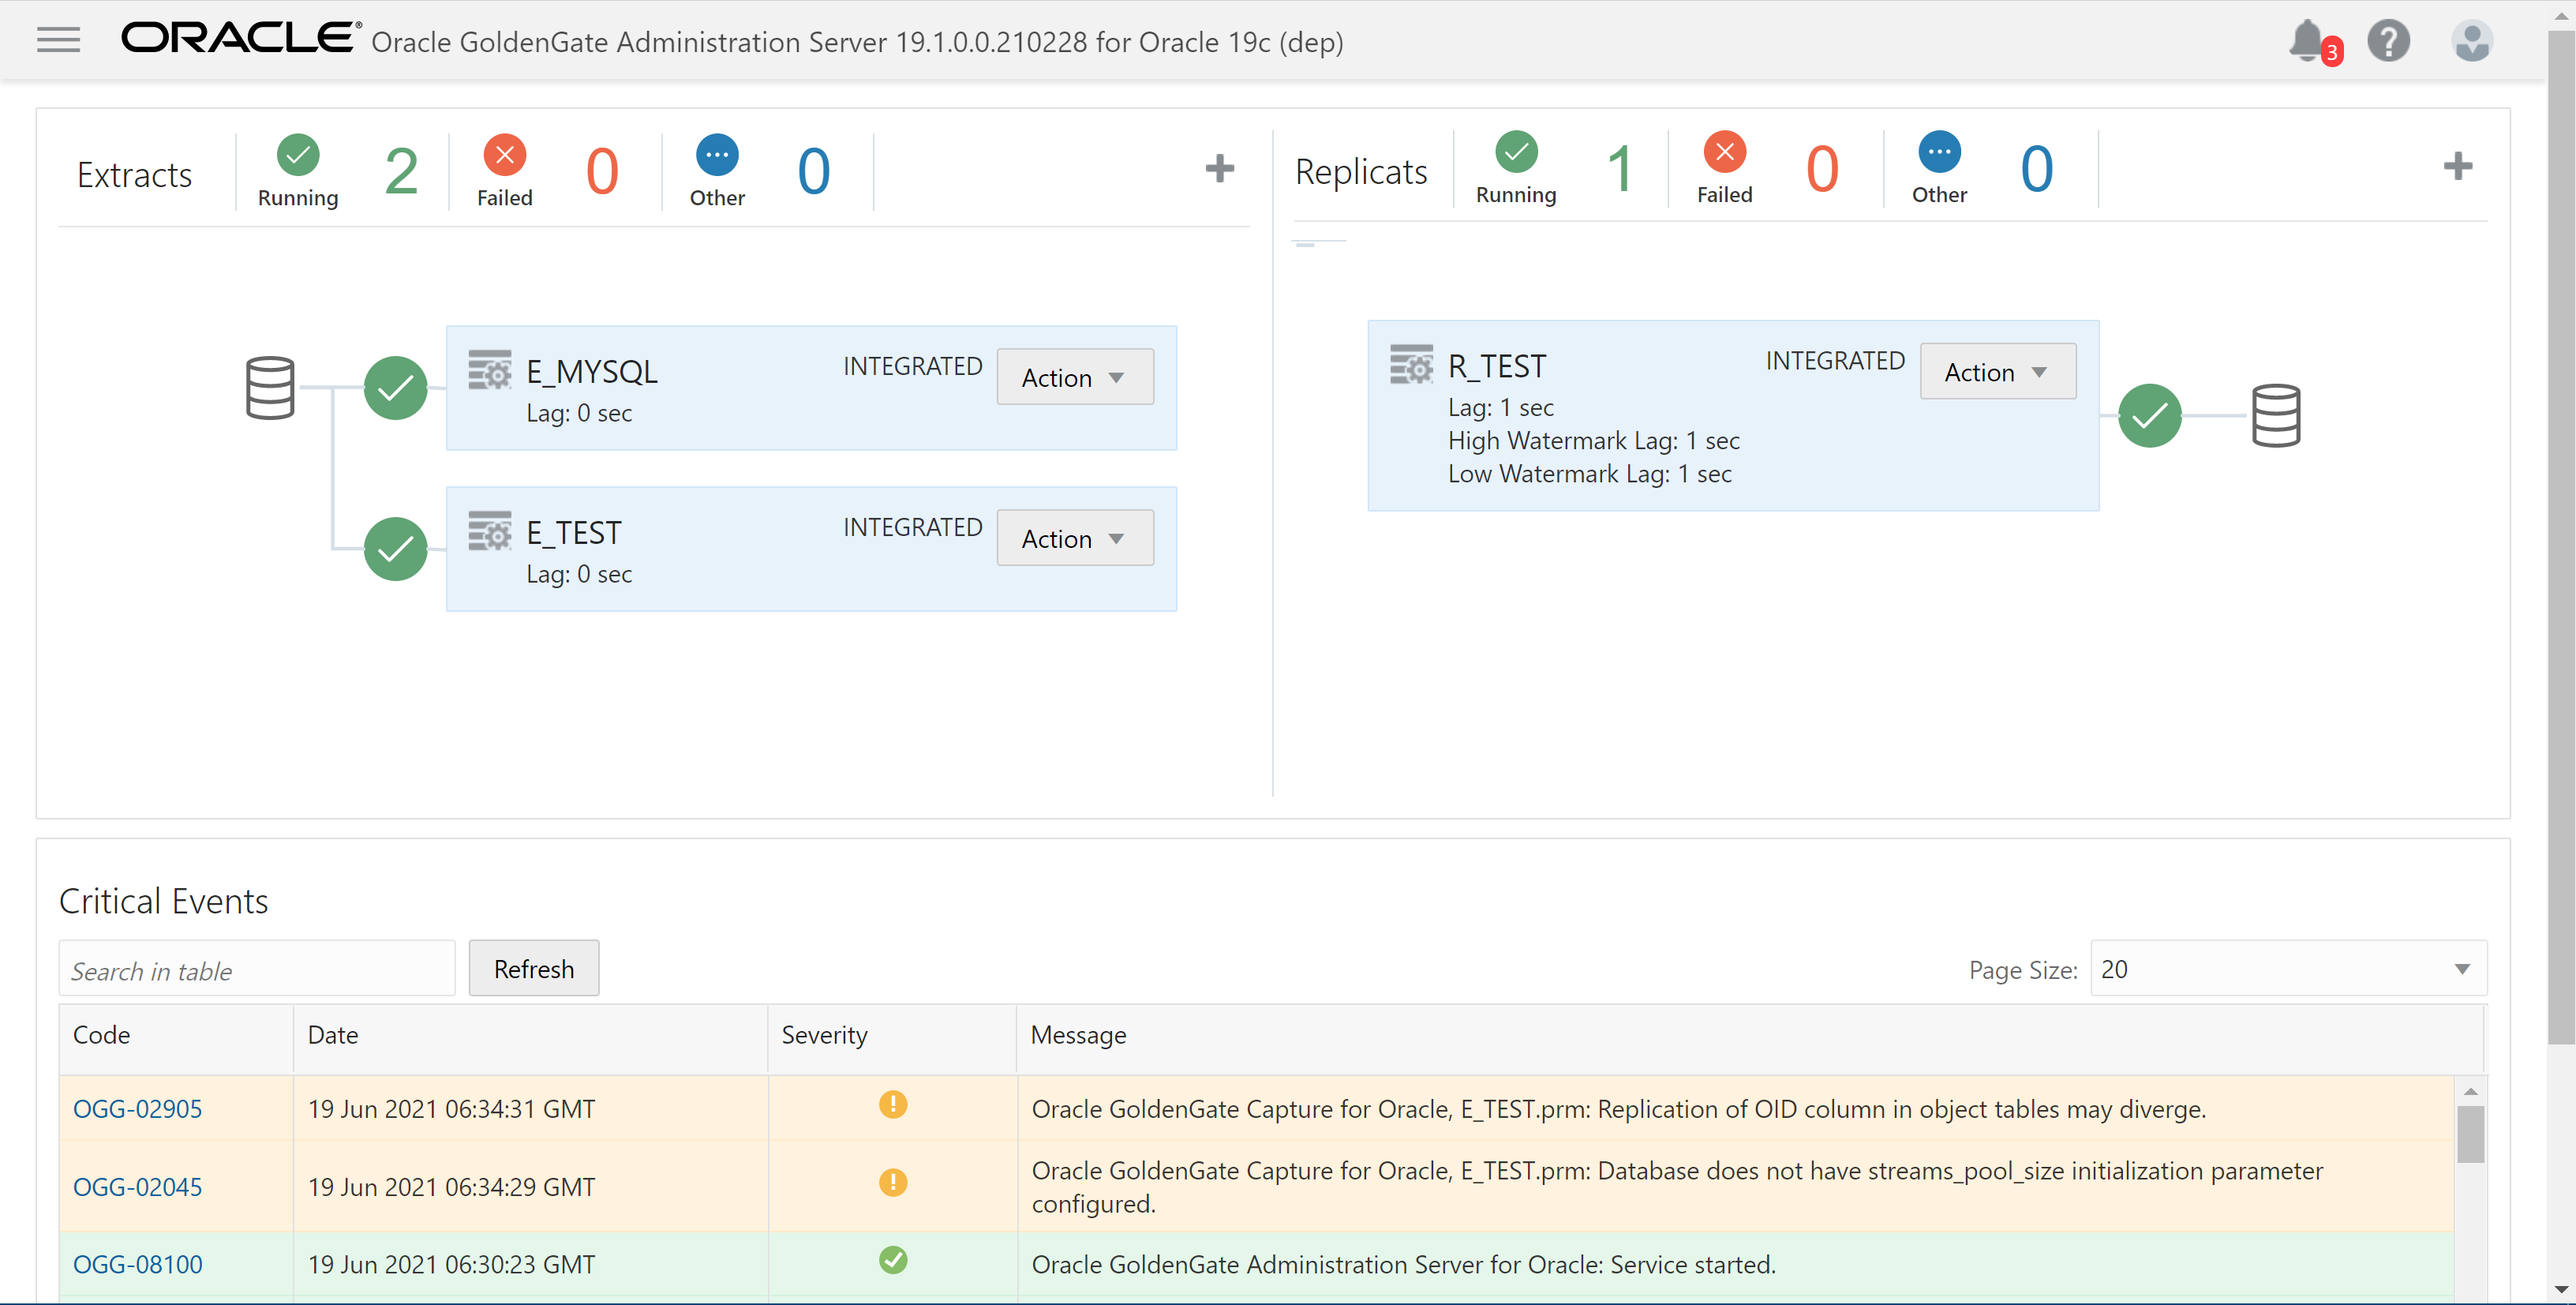Click the R_TEST green status check circle
Viewport: 2576px width, 1305px height.
2149,415
